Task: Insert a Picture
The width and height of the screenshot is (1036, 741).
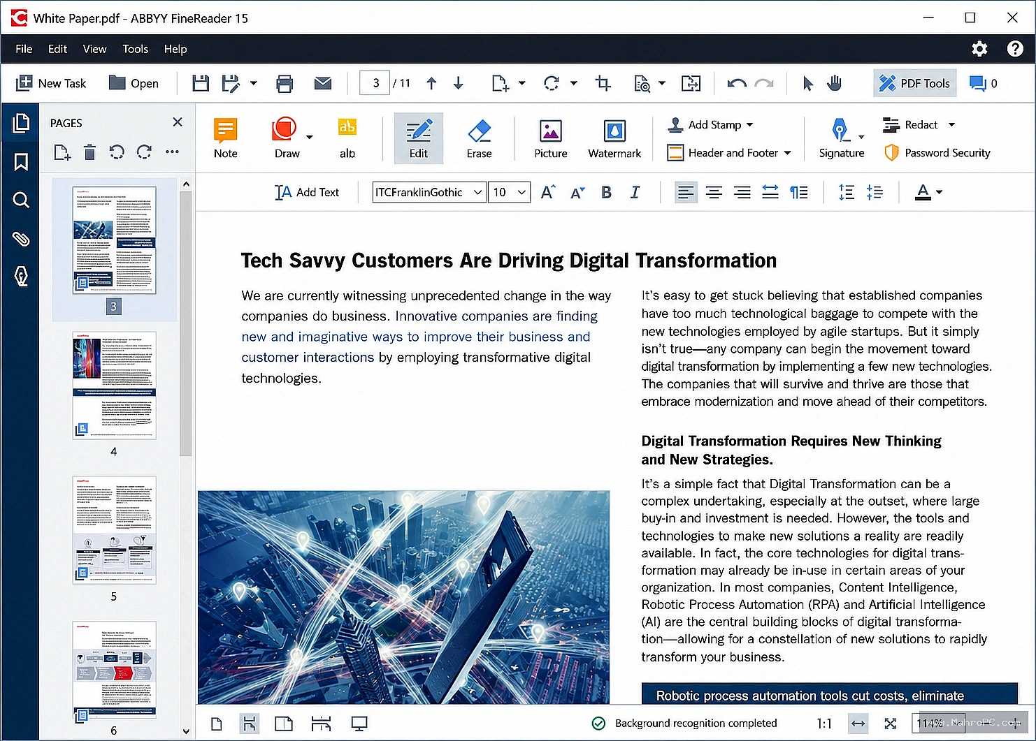Action: point(551,138)
